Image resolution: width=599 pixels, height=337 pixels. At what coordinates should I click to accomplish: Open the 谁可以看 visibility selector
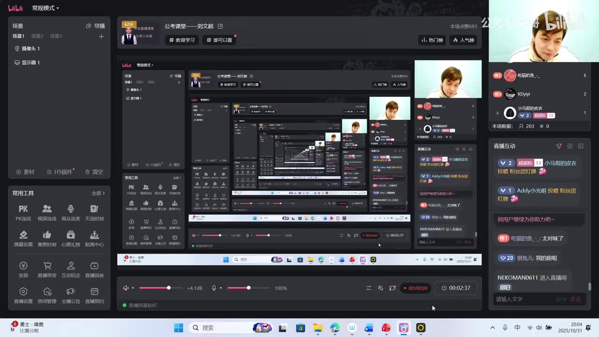tap(219, 40)
